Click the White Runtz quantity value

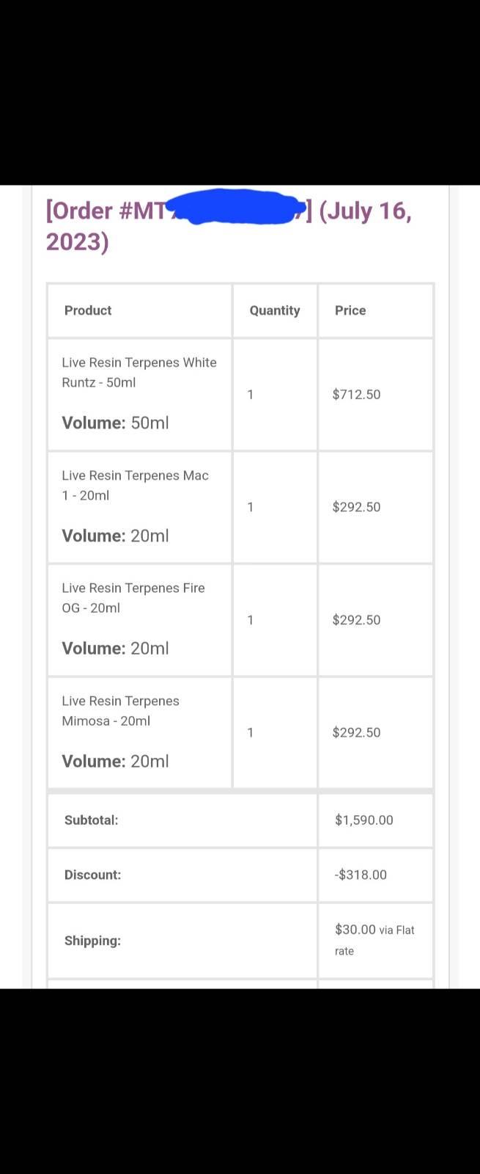[251, 394]
